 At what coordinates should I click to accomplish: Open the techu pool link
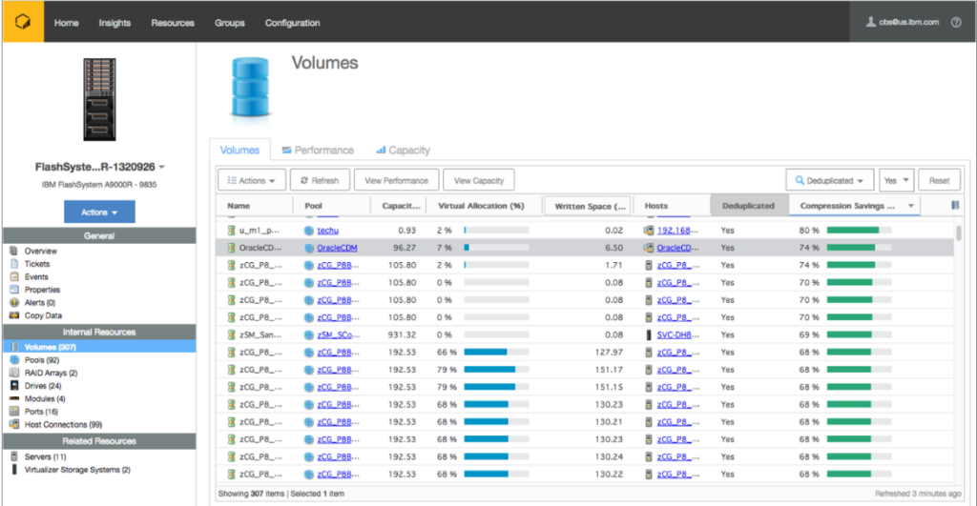(x=328, y=231)
